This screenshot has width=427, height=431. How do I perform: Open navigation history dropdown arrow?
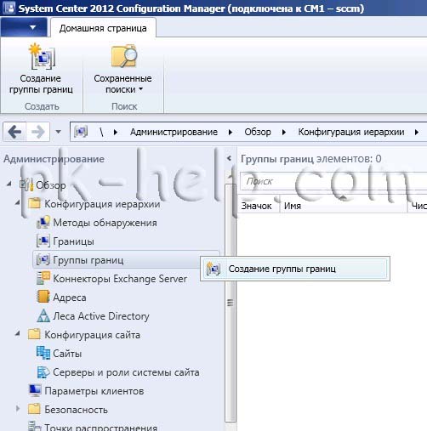(59, 132)
